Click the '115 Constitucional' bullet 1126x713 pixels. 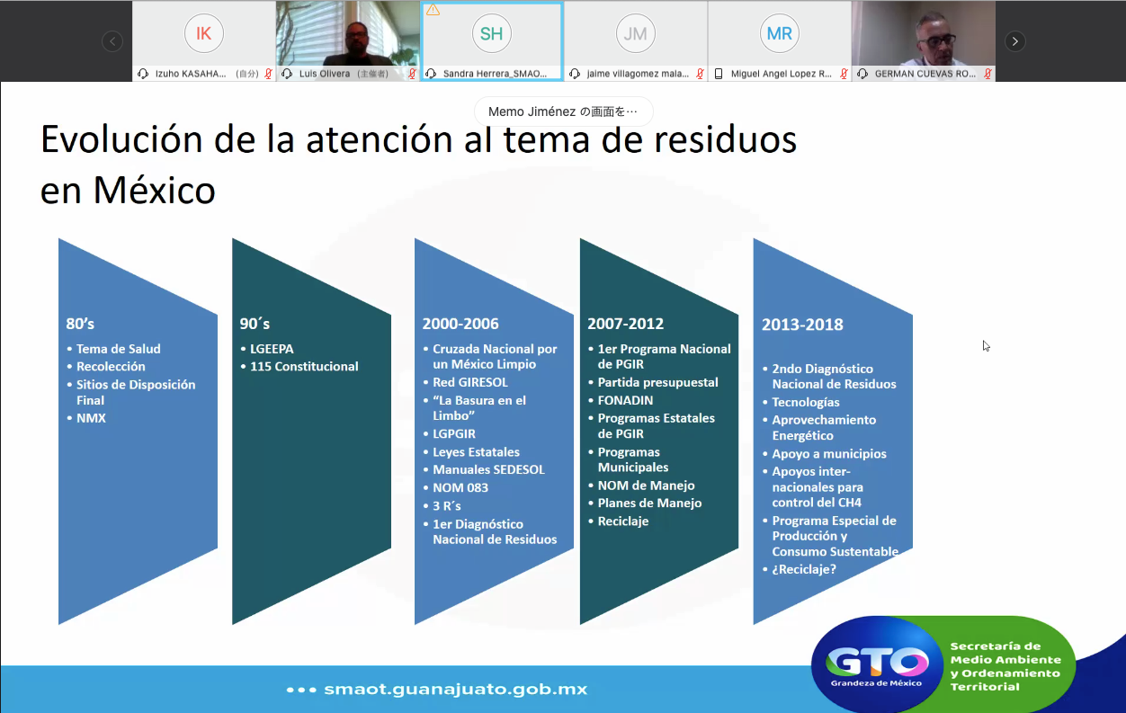[304, 367]
